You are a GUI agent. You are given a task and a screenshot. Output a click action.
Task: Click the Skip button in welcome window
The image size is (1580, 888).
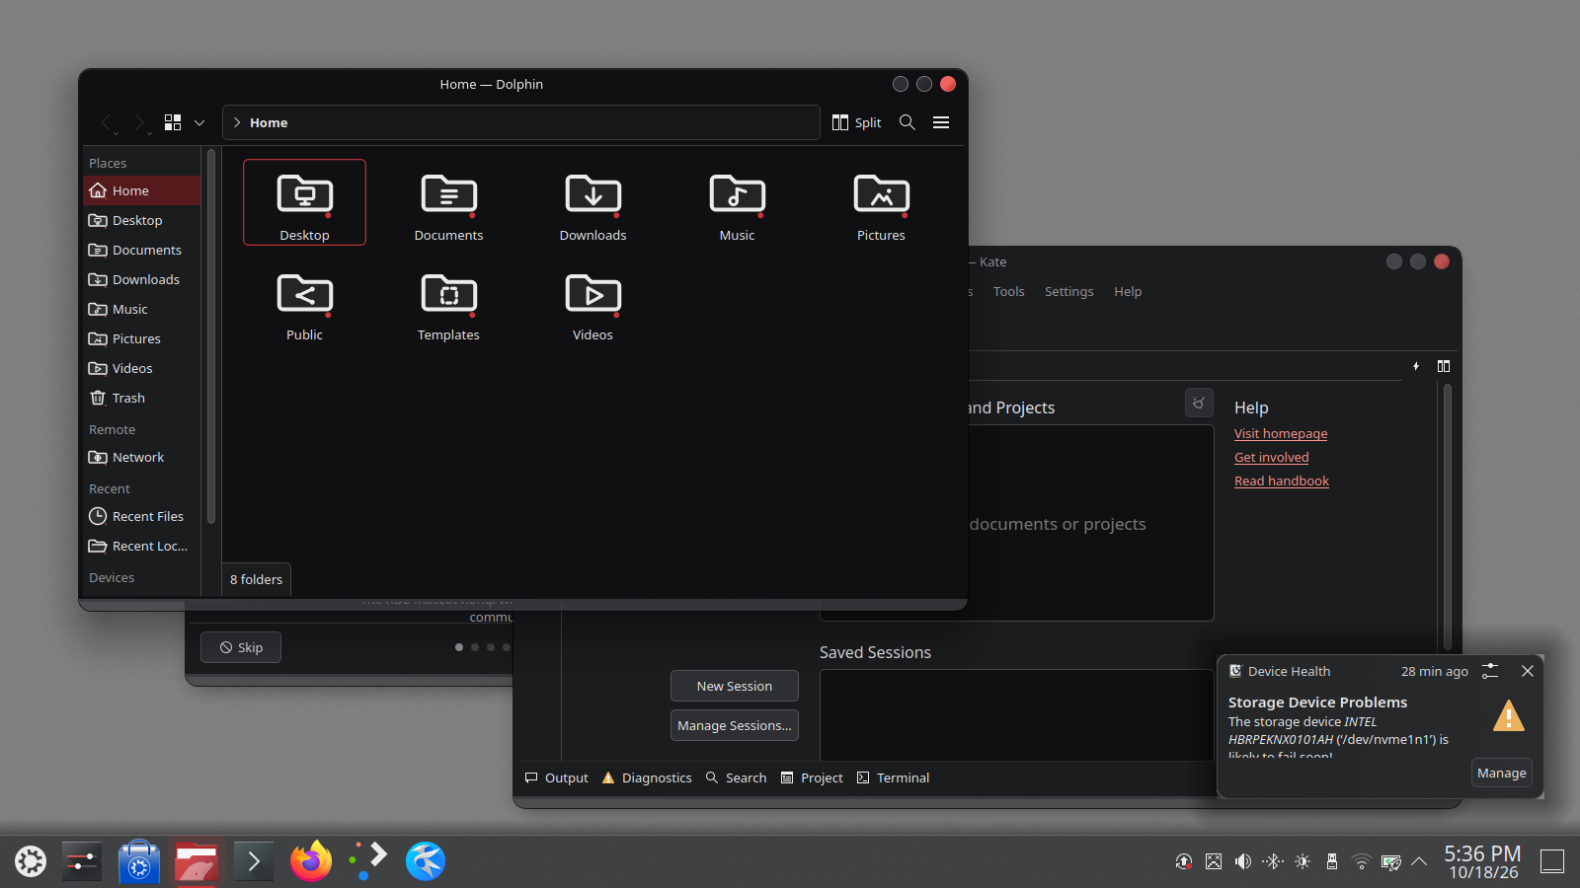coord(241,647)
